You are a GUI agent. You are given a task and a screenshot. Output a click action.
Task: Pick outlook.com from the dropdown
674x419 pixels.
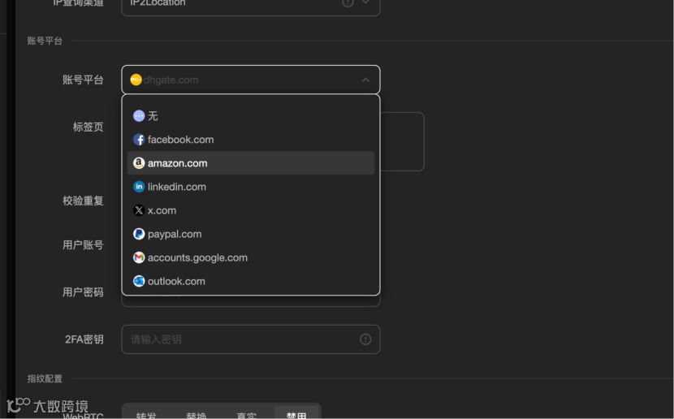coord(251,282)
